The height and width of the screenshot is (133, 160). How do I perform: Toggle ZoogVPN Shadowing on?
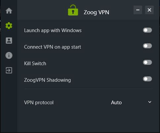click(147, 79)
